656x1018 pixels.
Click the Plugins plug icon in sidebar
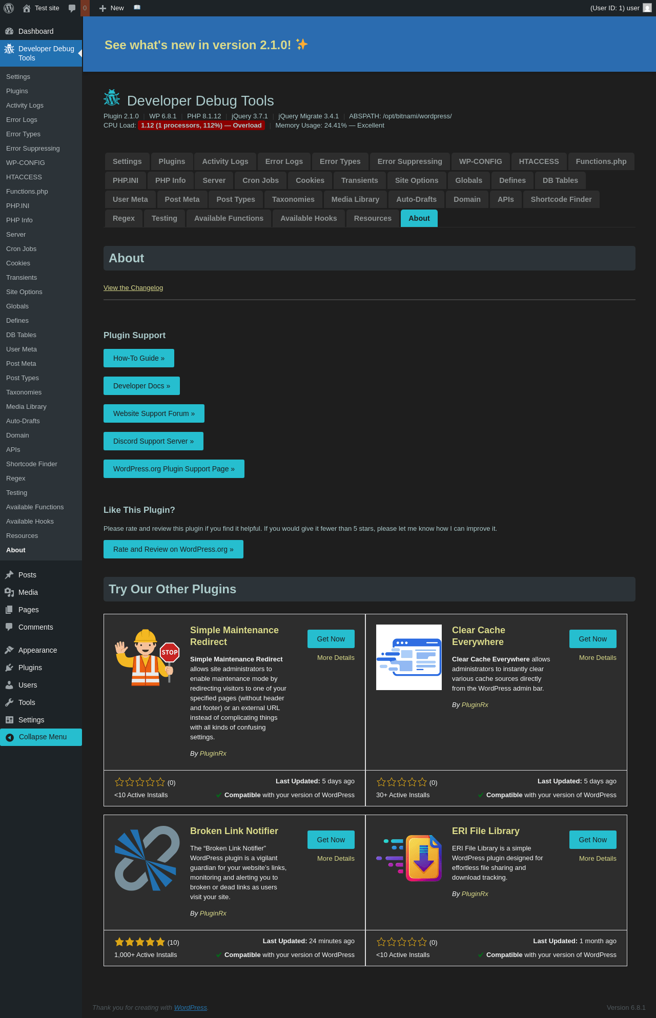(x=9, y=668)
